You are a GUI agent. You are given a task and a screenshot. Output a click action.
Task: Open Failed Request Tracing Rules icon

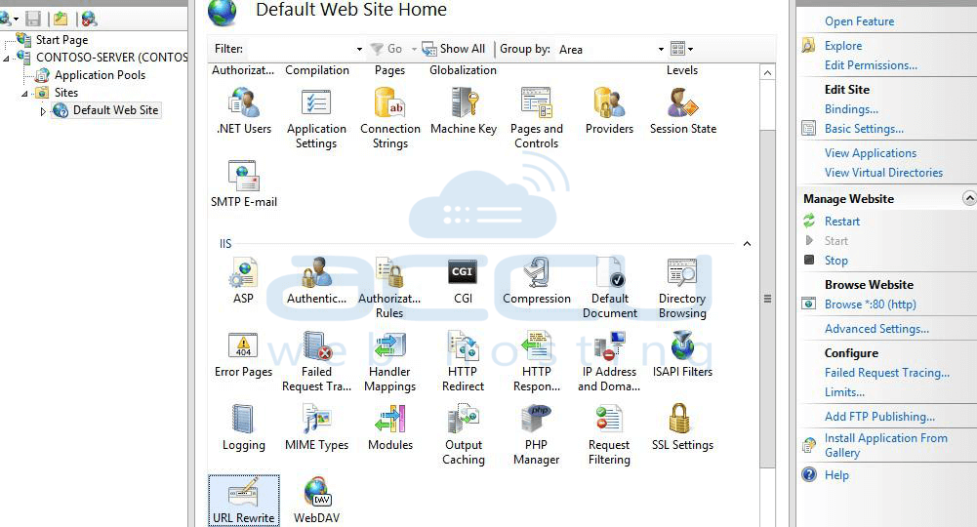[x=316, y=361]
